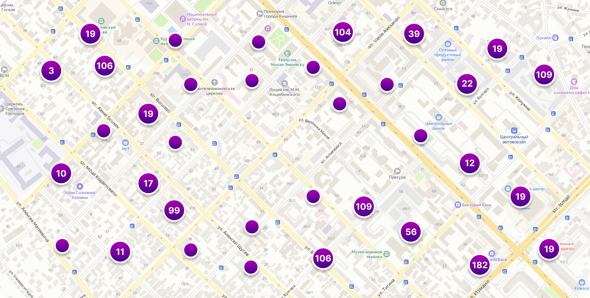Click the marker next to Театр им. Михая Эминеску

coord(313,67)
